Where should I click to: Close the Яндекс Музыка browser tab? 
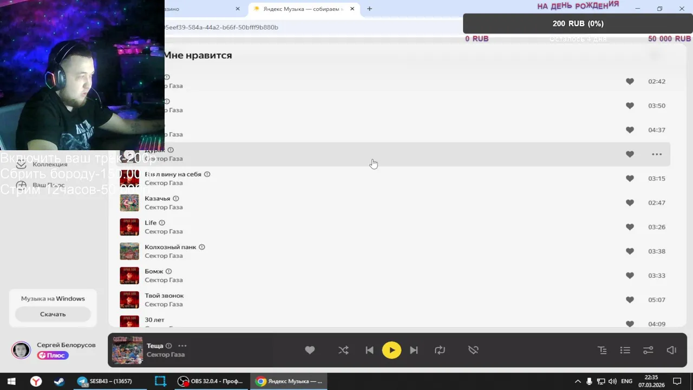click(352, 9)
